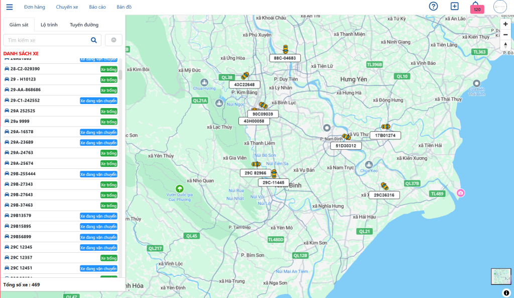Open the Chuyến xe menu
The width and height of the screenshot is (514, 298).
pos(67,7)
